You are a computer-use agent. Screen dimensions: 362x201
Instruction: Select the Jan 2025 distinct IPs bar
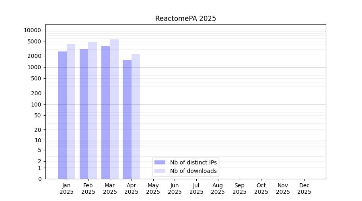(62, 115)
